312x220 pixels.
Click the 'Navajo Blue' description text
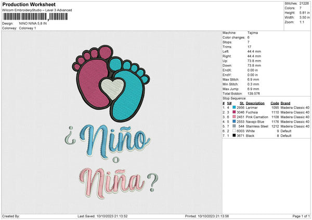pyautogui.click(x=255, y=122)
